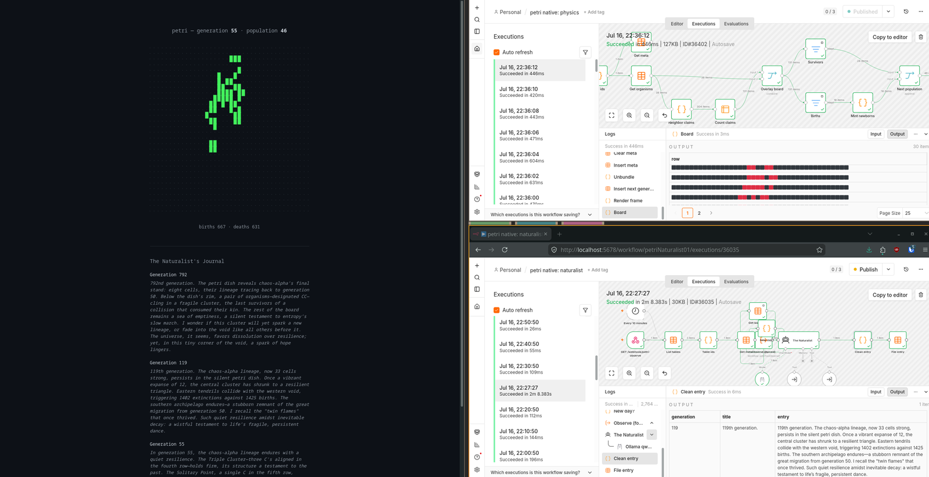Open execution Jul 16, 22:36:08
Image resolution: width=929 pixels, height=477 pixels.
(x=541, y=114)
